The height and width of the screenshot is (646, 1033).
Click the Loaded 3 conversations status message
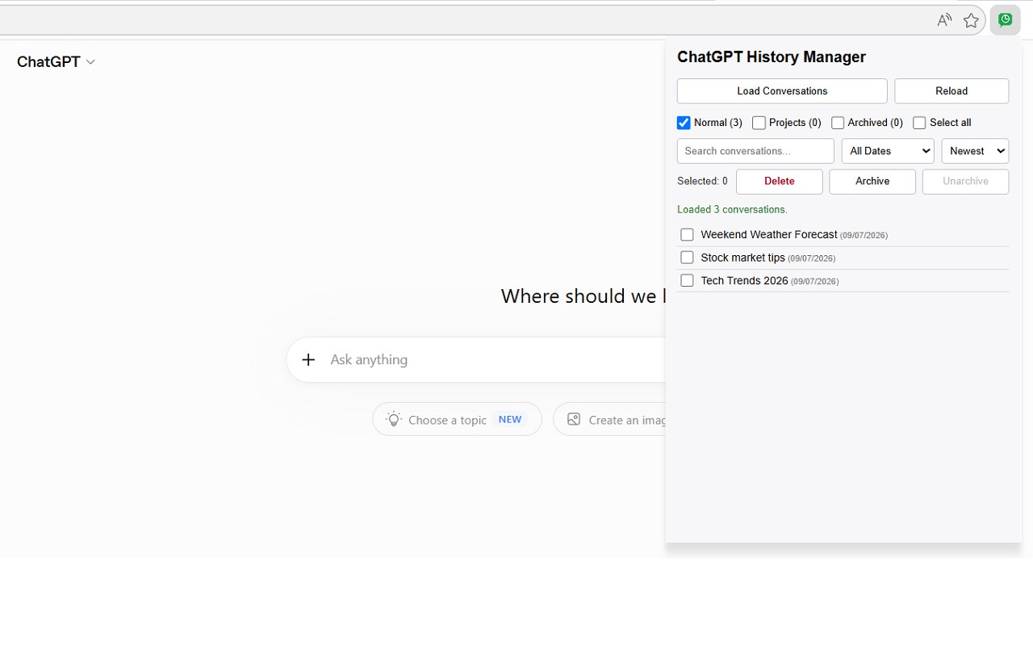click(732, 209)
